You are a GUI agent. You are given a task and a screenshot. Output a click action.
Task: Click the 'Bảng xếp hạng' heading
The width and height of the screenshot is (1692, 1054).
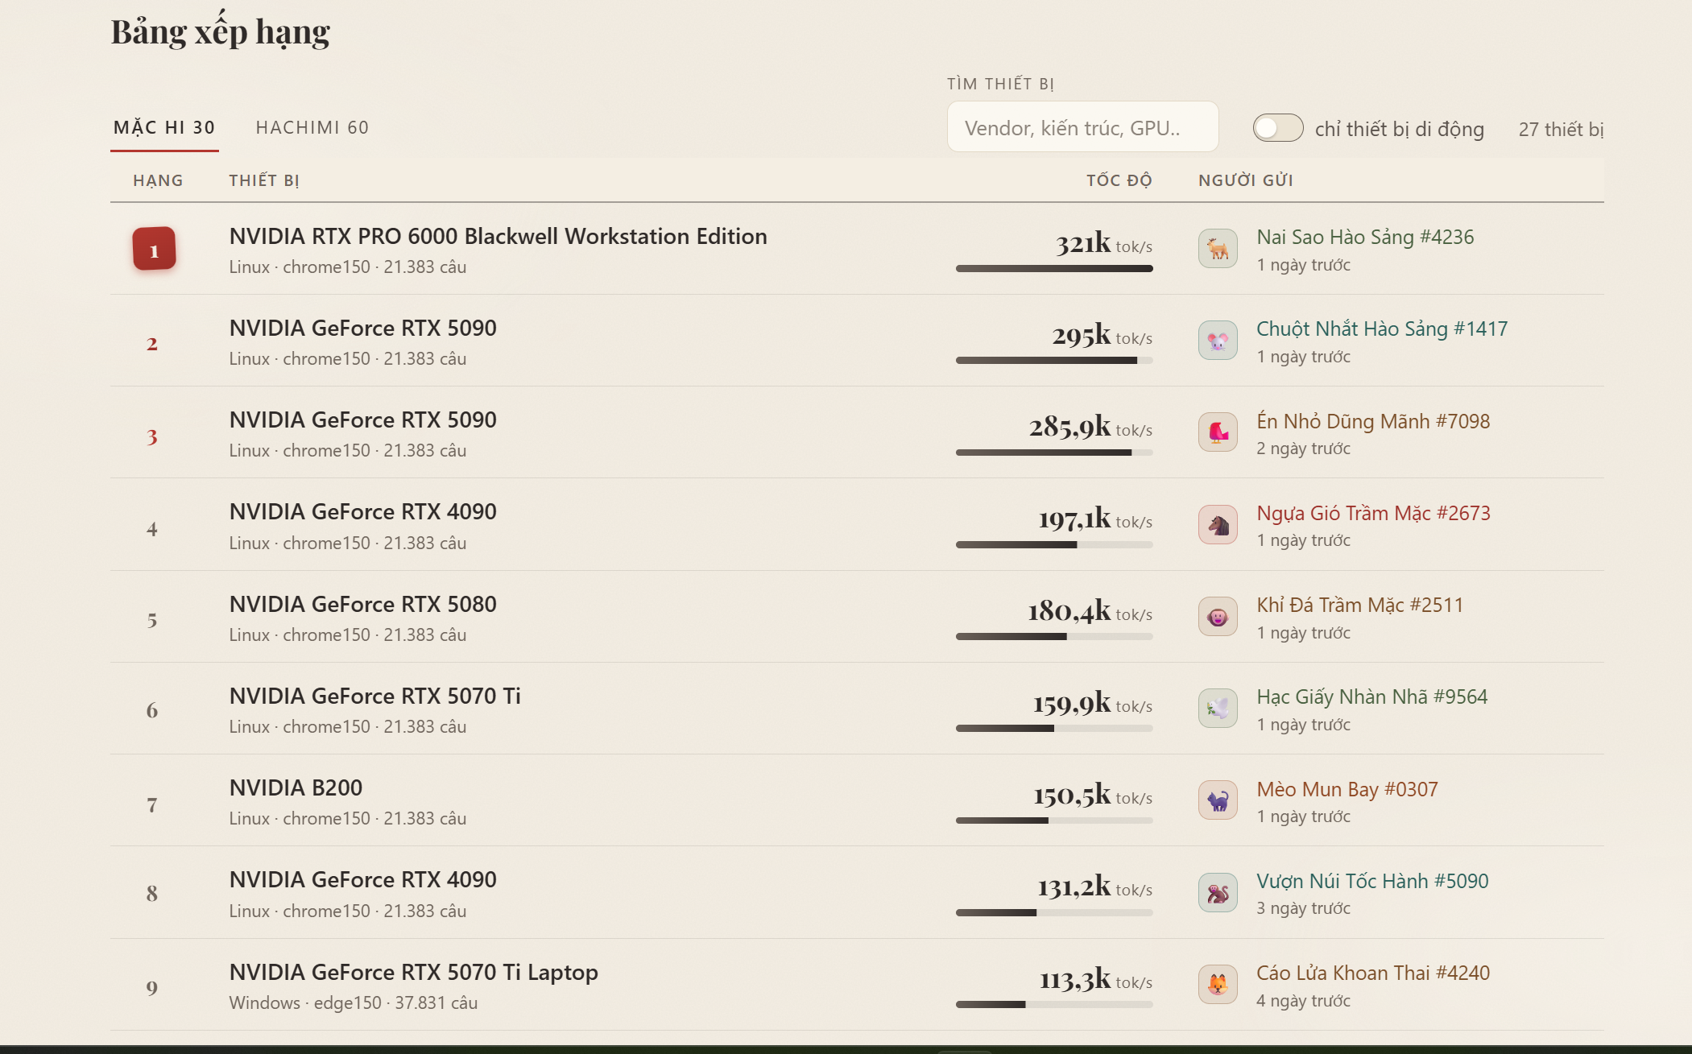click(221, 32)
